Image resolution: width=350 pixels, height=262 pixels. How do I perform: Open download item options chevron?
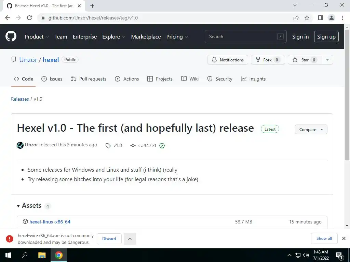point(130,239)
